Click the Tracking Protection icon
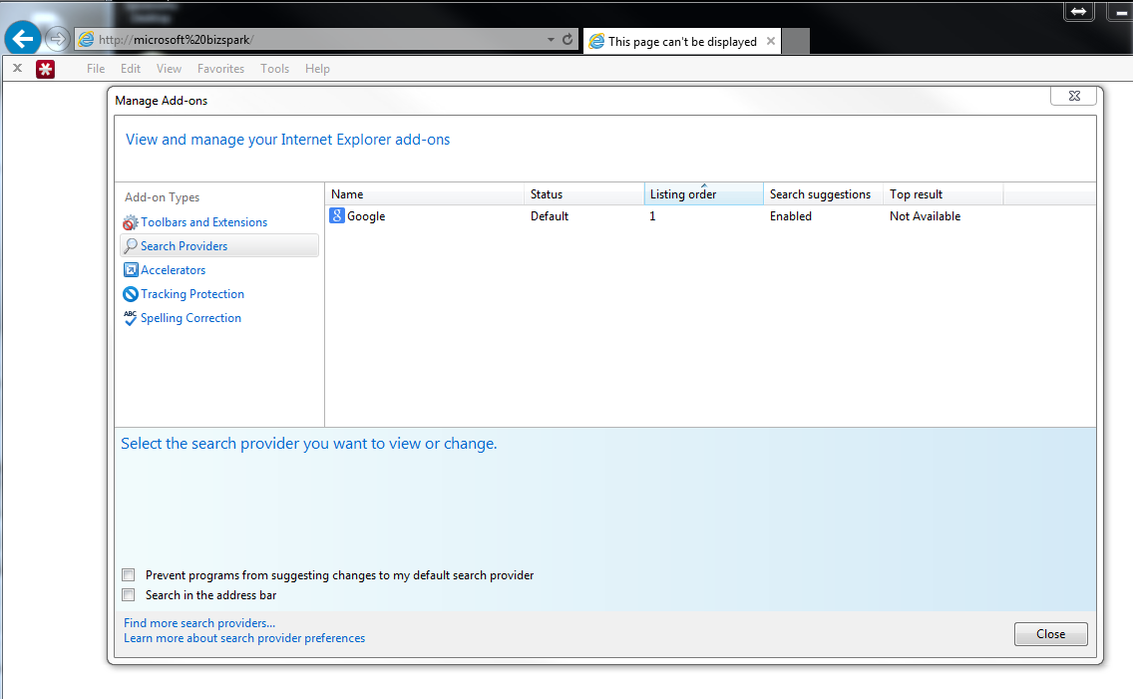1133x699 pixels. (x=131, y=294)
